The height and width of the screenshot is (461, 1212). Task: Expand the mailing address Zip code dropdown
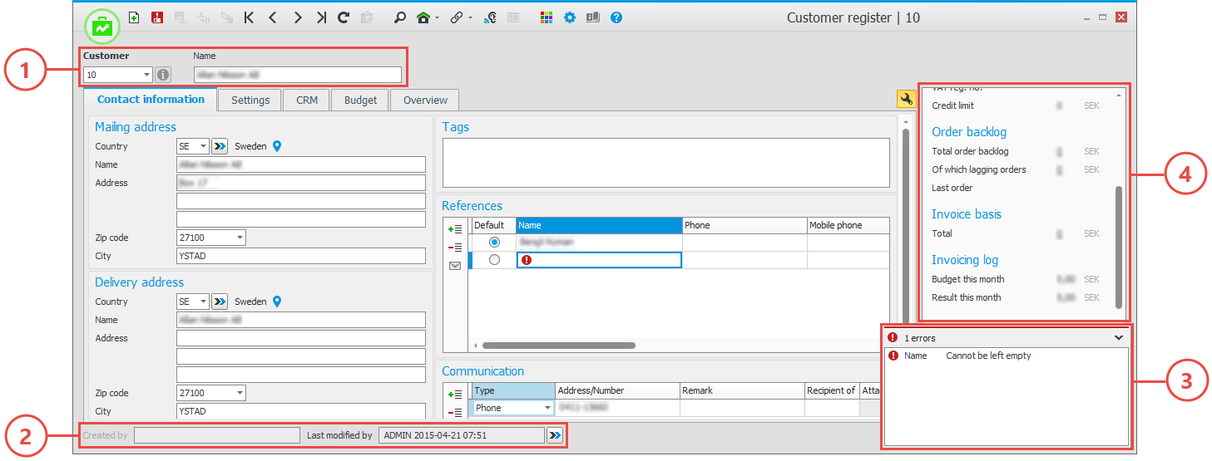coord(240,238)
